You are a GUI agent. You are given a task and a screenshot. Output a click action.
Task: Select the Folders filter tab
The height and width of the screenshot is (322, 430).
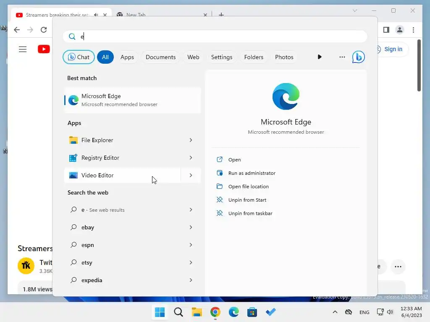(x=254, y=57)
